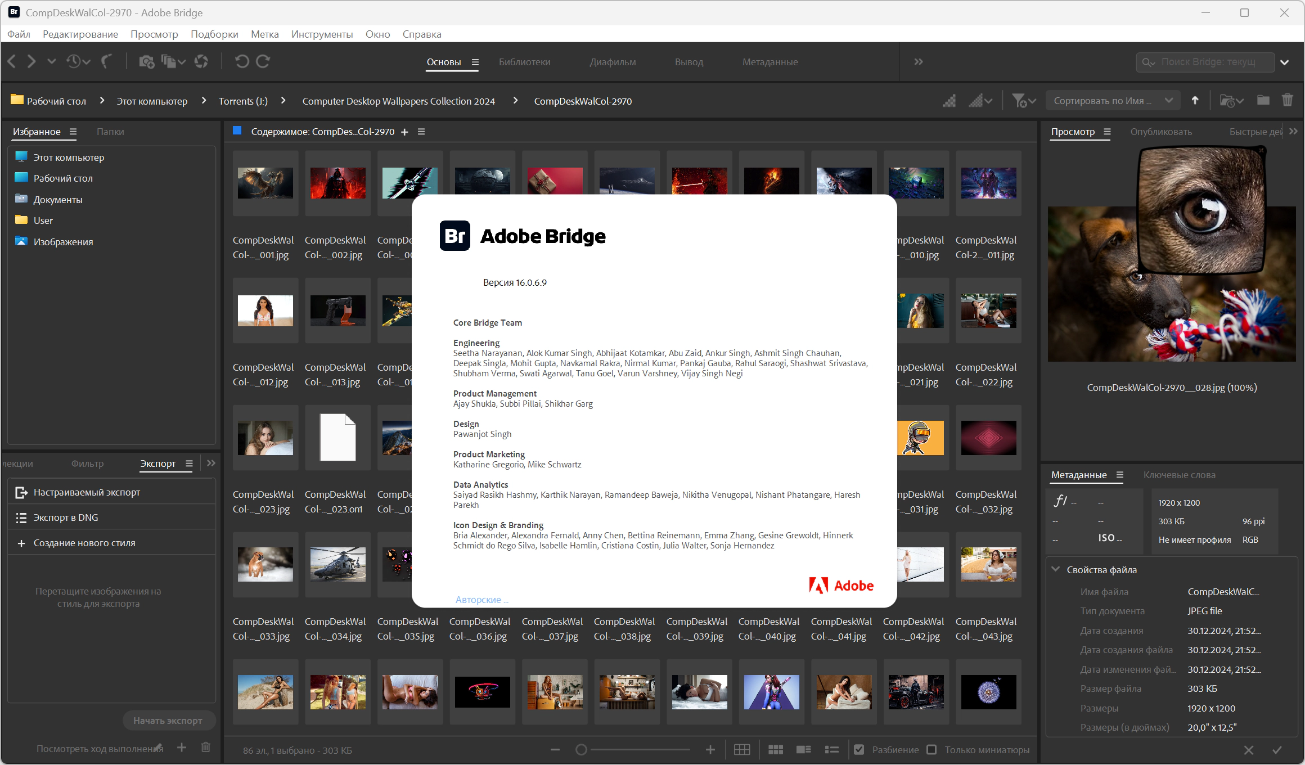Click the minus icon by the thumbnail slider
Screen dimensions: 1305x765
(555, 750)
